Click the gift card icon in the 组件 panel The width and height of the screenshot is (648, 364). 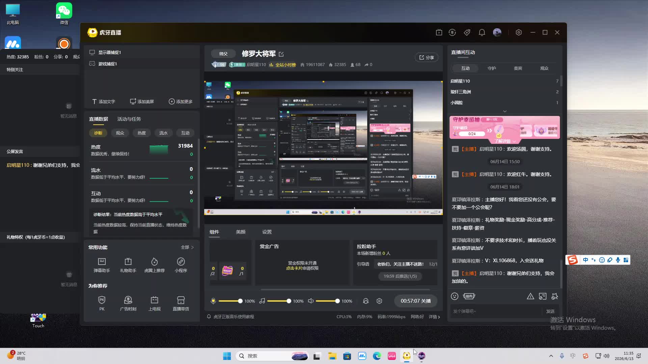pos(227,270)
